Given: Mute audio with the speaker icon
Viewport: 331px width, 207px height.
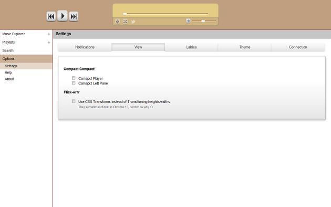Looking at the screenshot, I should 188,20.
